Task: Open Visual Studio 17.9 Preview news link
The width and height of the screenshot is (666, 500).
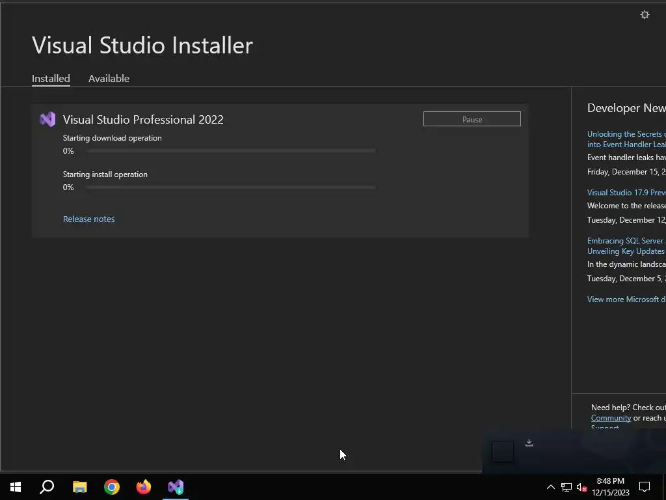Action: pyautogui.click(x=626, y=193)
